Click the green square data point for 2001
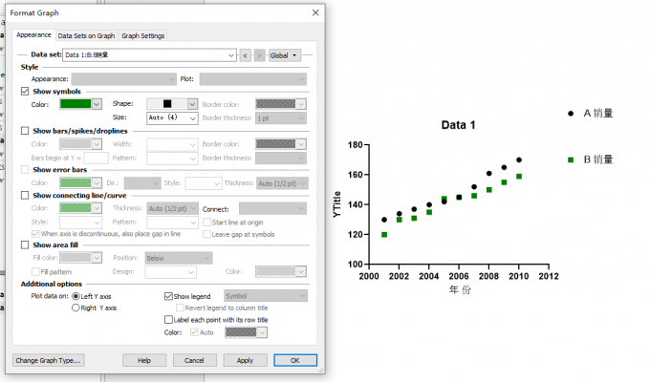 pyautogui.click(x=384, y=235)
